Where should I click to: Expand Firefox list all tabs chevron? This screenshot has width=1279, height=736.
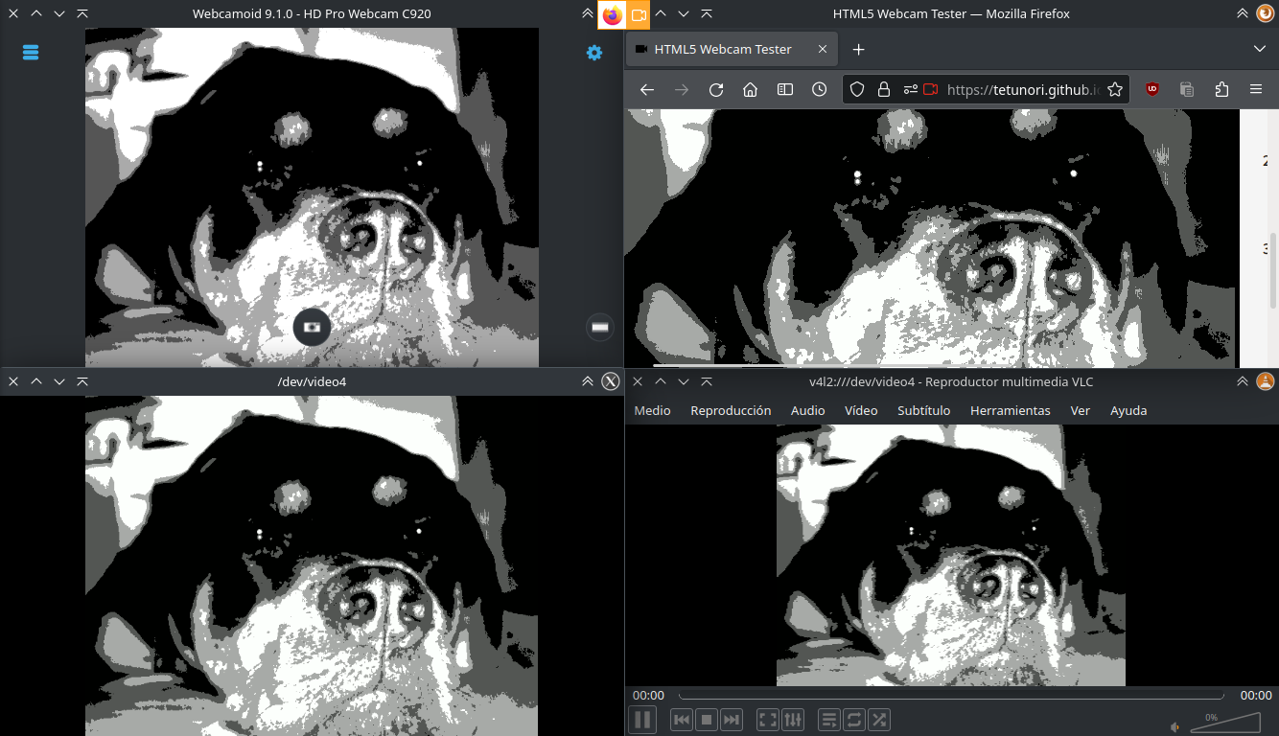1260,49
